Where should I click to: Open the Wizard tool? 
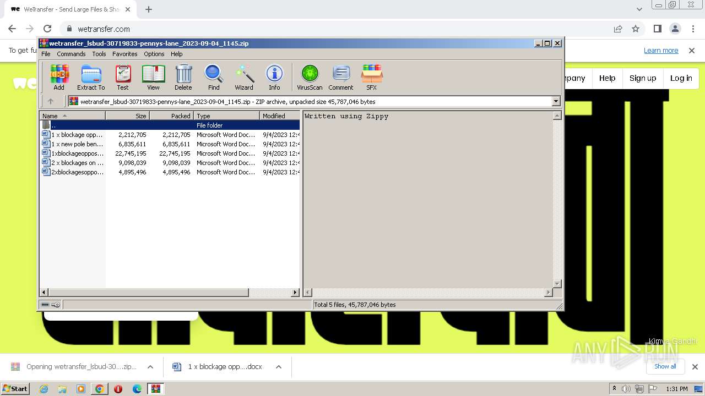click(244, 77)
